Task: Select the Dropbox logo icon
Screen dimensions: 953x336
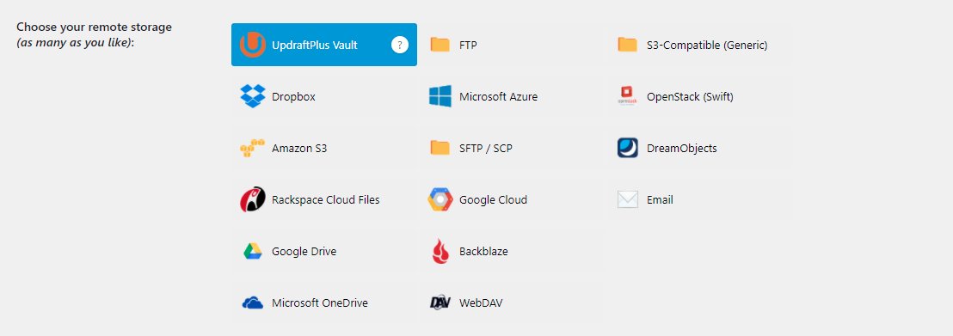Action: tap(253, 96)
